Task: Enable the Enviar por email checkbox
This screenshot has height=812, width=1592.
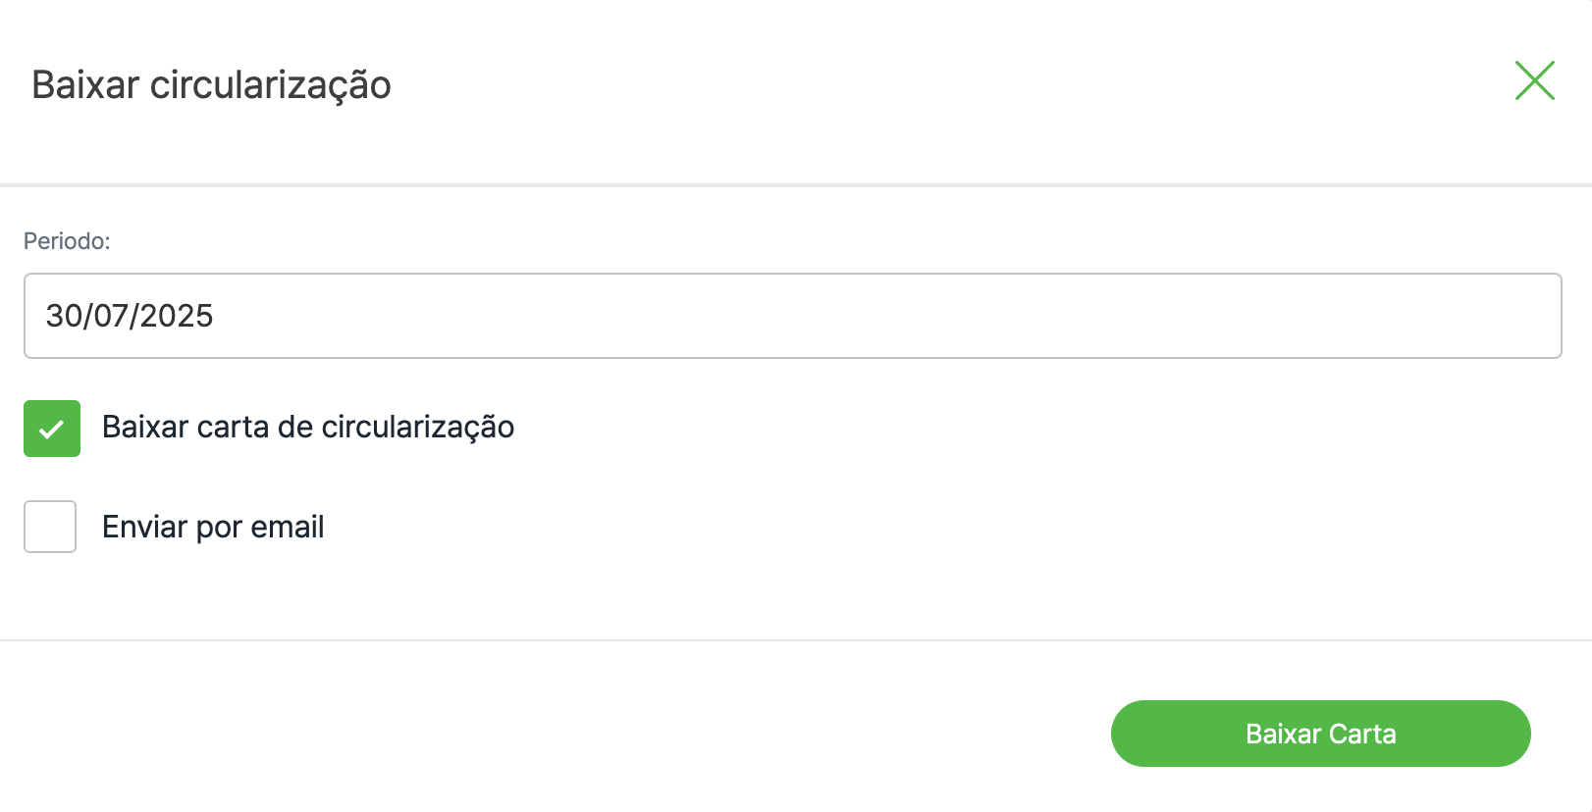Action: [50, 527]
